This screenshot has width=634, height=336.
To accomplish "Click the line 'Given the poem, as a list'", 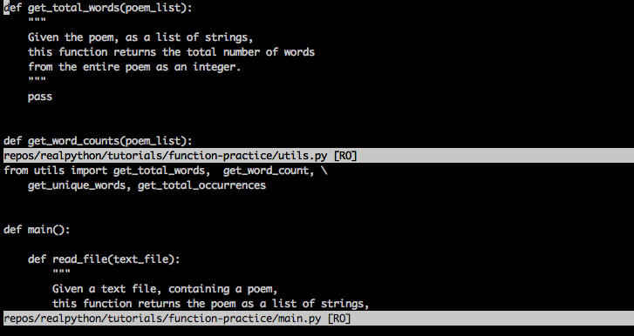I will pyautogui.click(x=140, y=37).
